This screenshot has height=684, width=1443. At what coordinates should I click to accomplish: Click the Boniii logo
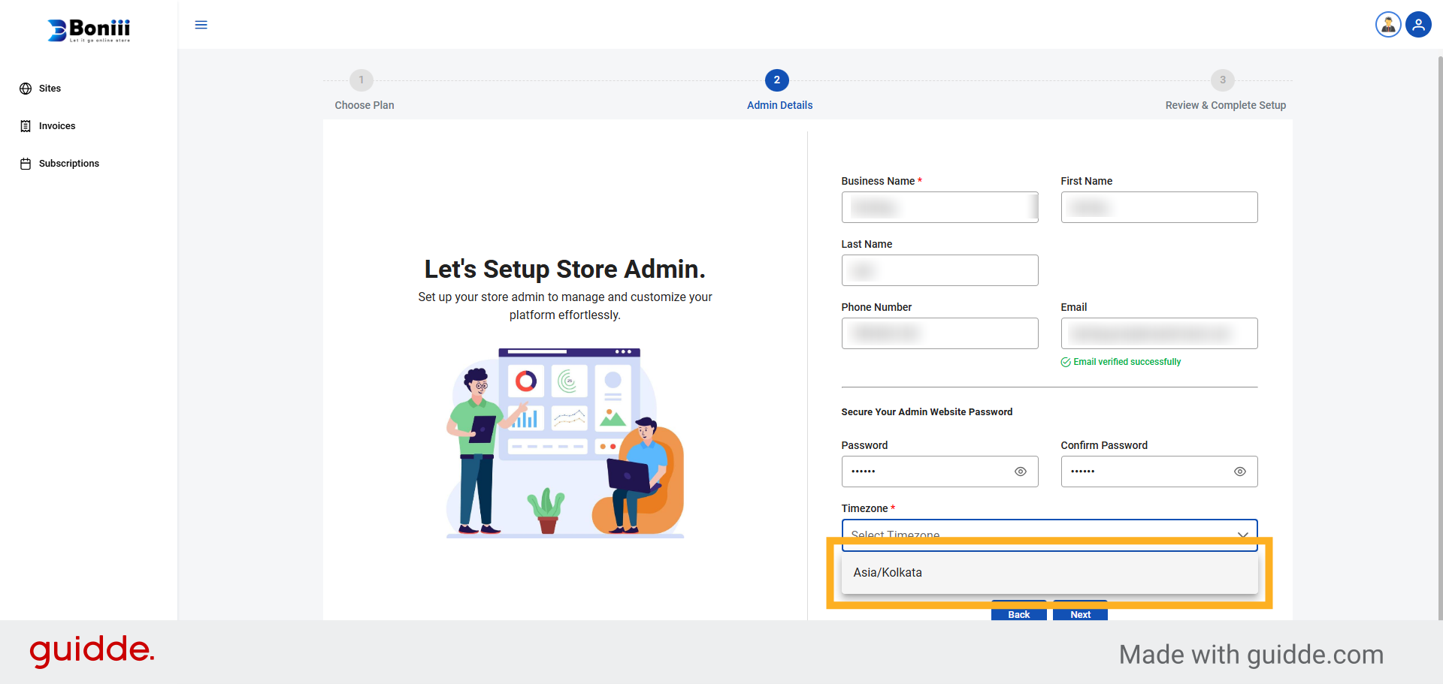tap(89, 30)
